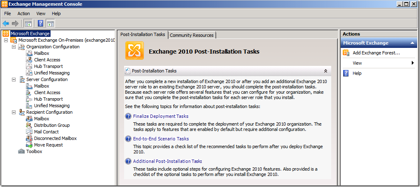Click Hub Transport icon under Server Configuration

pyautogui.click(x=29, y=99)
